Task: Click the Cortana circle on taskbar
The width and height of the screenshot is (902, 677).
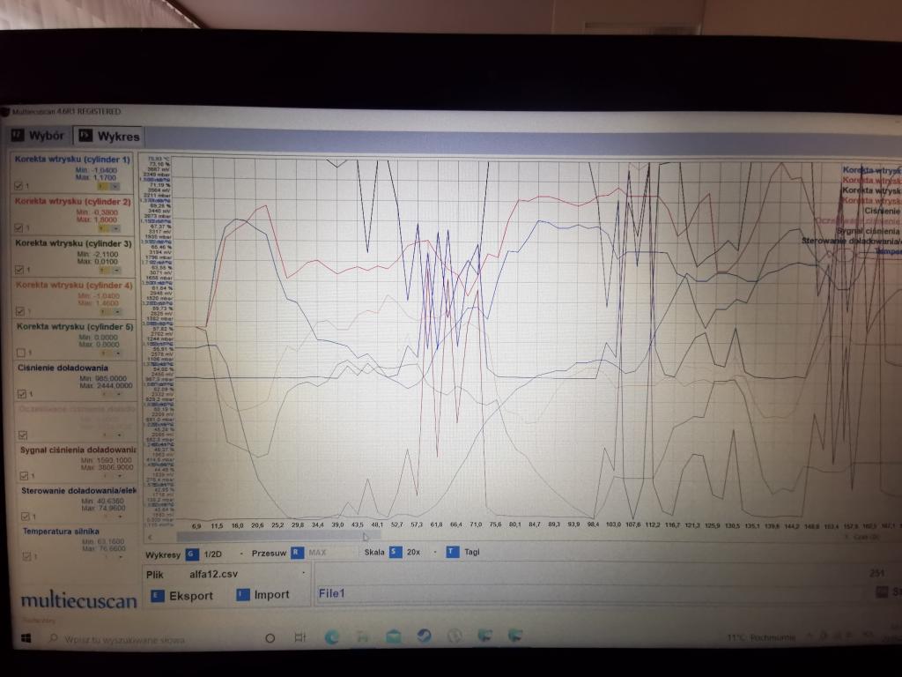Action: click(x=270, y=638)
